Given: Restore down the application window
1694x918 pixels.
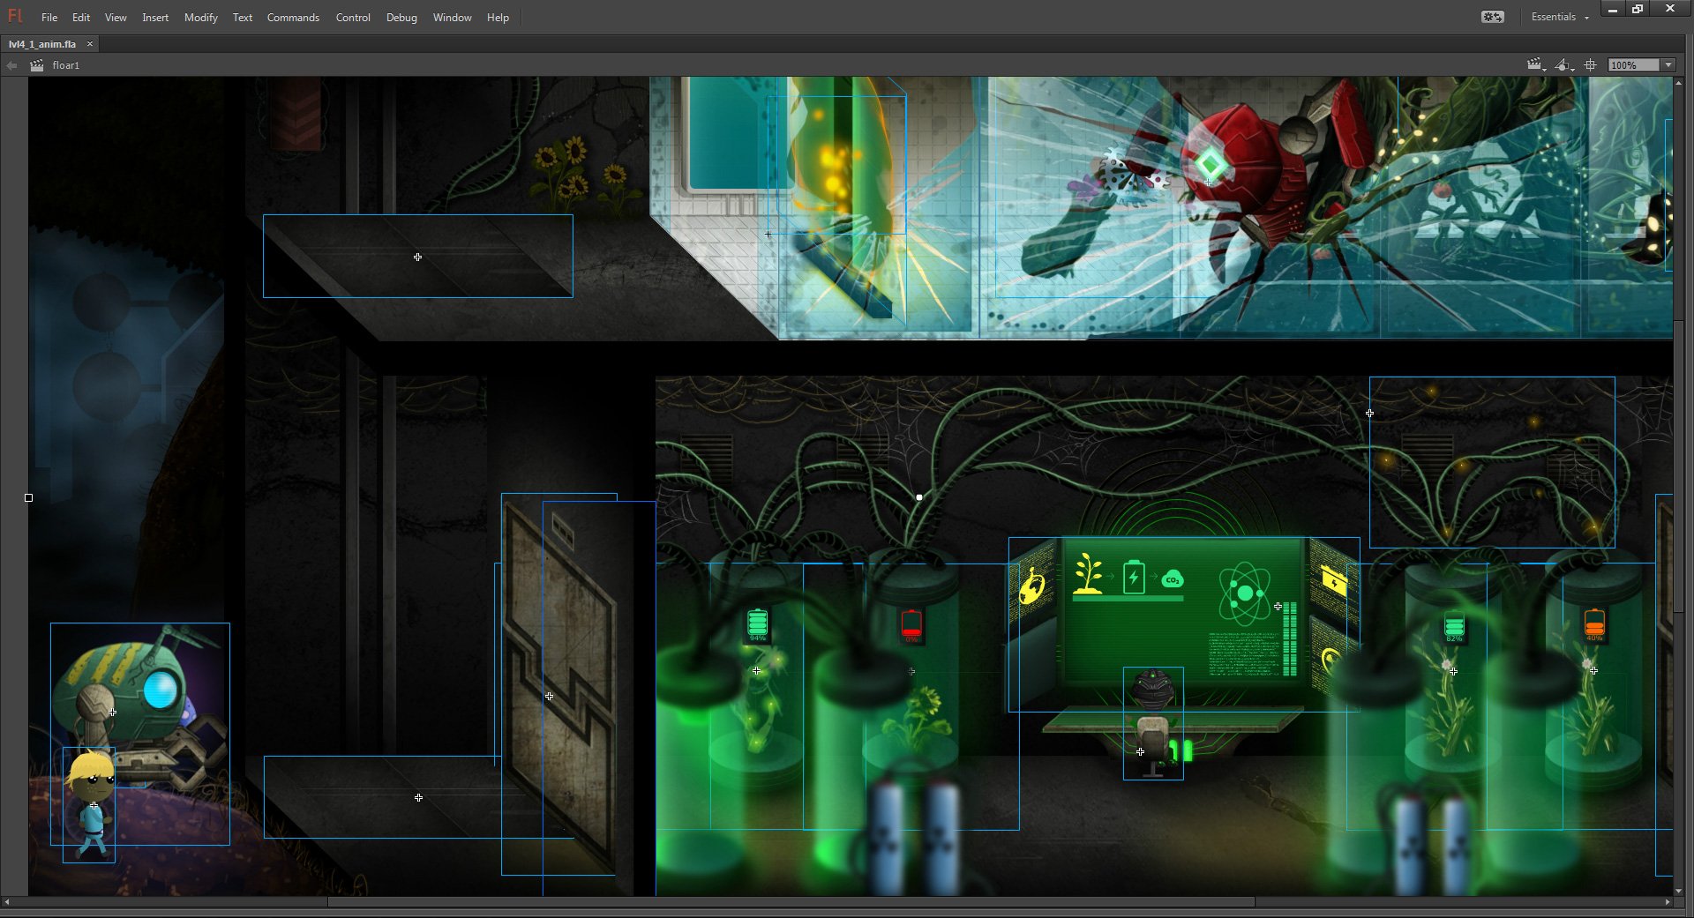Looking at the screenshot, I should (1638, 9).
